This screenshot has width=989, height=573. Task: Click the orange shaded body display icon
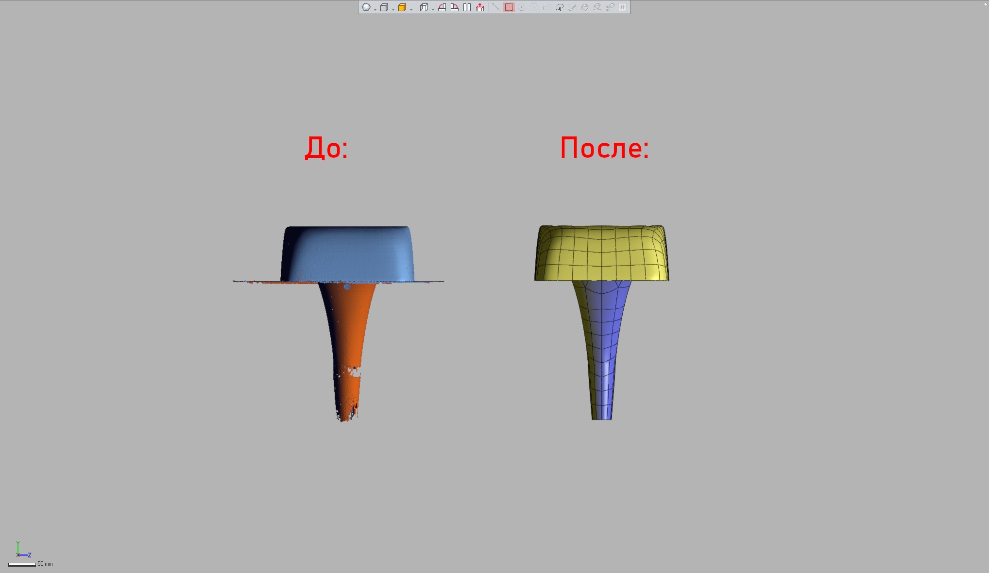[402, 7]
